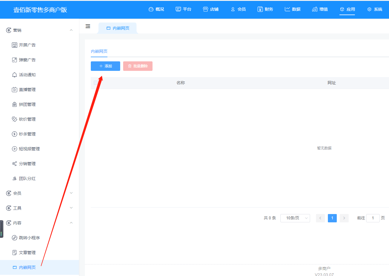Screen dimensions: 389x276
Task: Click the yen icon beside 营销 group
Action: pyautogui.click(x=9, y=30)
